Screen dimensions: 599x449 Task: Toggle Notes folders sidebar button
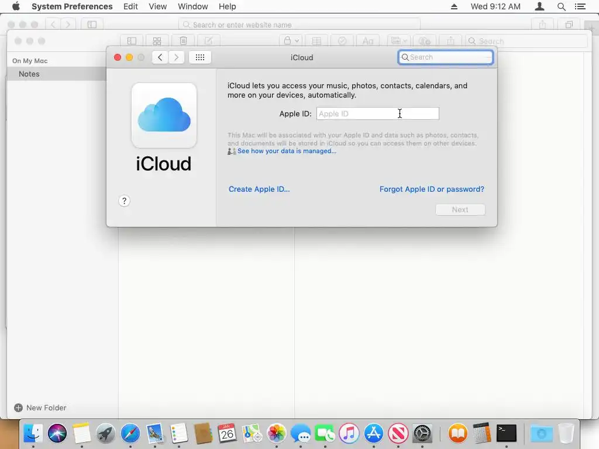(x=132, y=41)
